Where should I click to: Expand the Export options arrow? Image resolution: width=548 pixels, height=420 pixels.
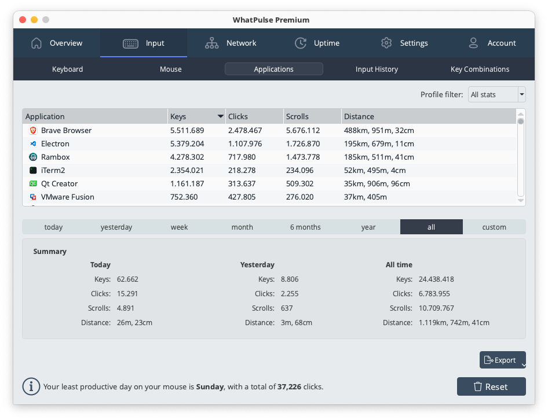tap(523, 365)
